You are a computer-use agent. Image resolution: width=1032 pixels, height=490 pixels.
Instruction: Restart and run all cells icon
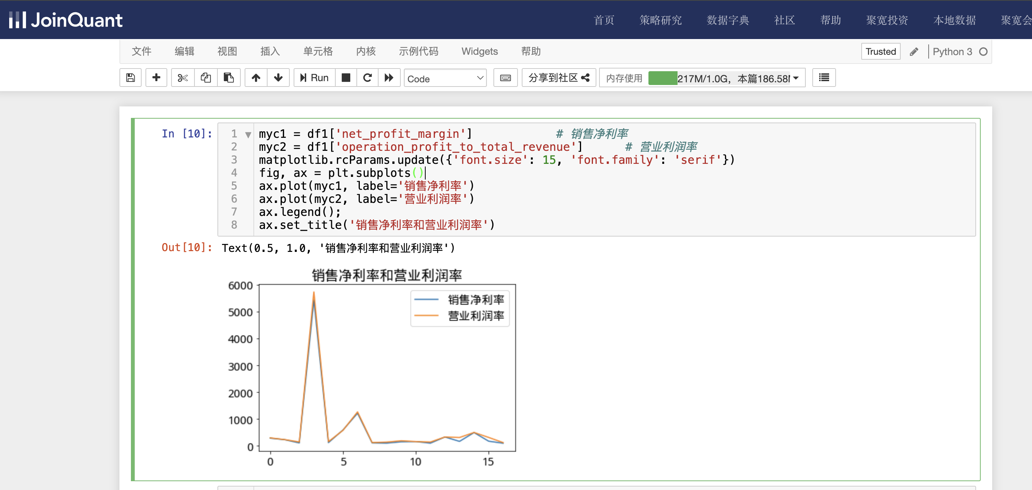tap(389, 78)
